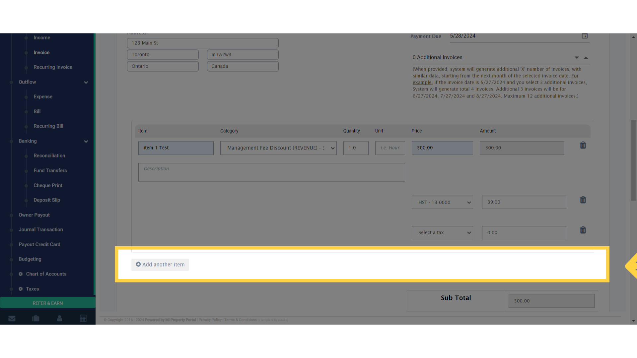Click the gear icon beside Chart of Accounts
Viewport: 637px width, 358px height.
tap(20, 274)
